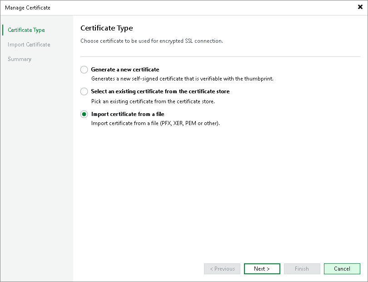368x282 pixels.
Task: Jump to the Summary wizard step
Action: [20, 59]
